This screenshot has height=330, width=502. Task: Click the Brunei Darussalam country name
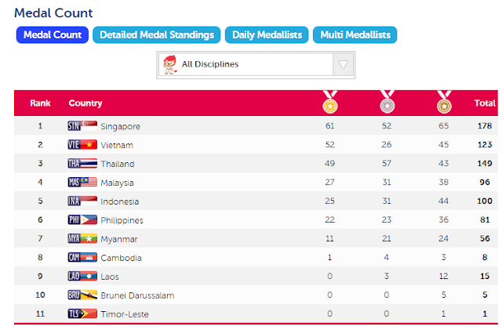pos(137,296)
